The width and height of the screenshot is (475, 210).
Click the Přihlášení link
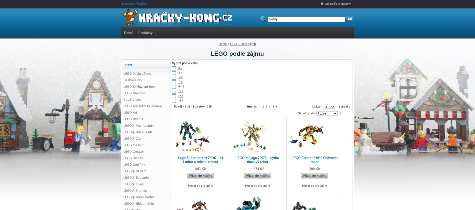coord(141,4)
